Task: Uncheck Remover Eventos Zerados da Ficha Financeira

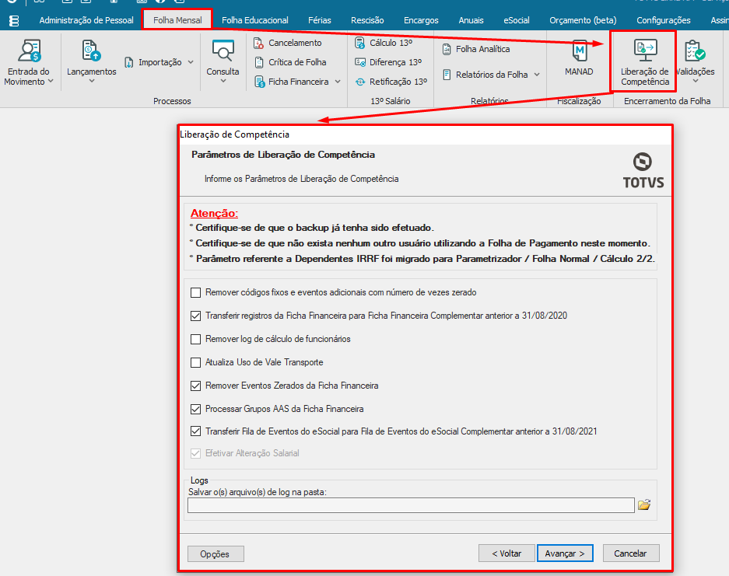Action: [196, 386]
